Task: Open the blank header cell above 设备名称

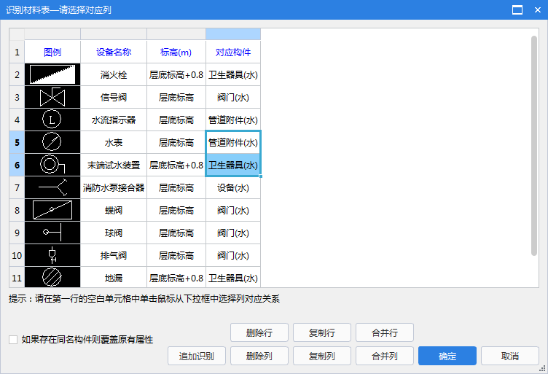Action: coord(114,34)
